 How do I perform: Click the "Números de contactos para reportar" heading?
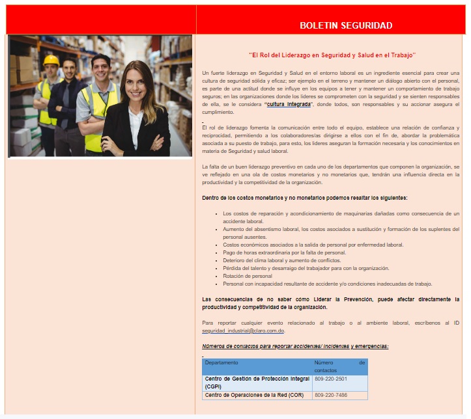click(295, 346)
